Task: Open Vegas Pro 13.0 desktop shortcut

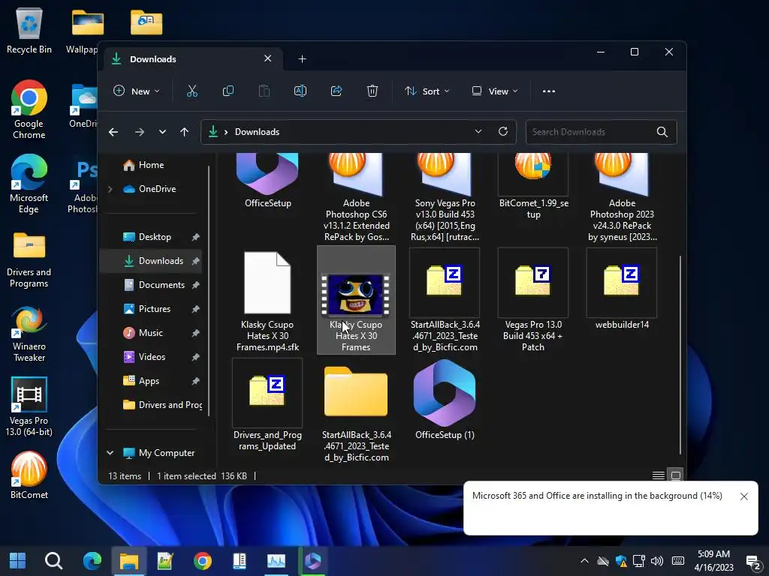Action: [29, 406]
